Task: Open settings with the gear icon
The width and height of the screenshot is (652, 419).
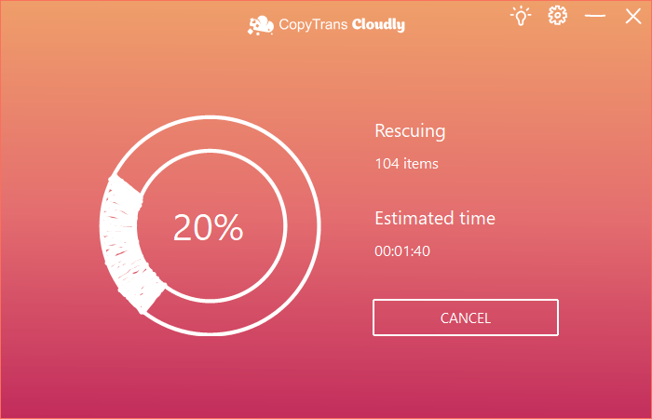Action: pos(557,16)
